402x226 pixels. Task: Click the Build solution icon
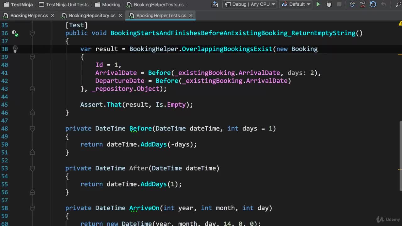tap(215, 4)
